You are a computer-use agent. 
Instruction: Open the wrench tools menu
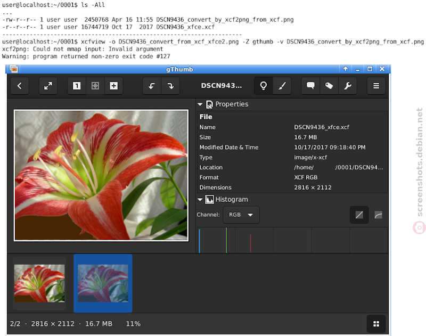pos(348,86)
